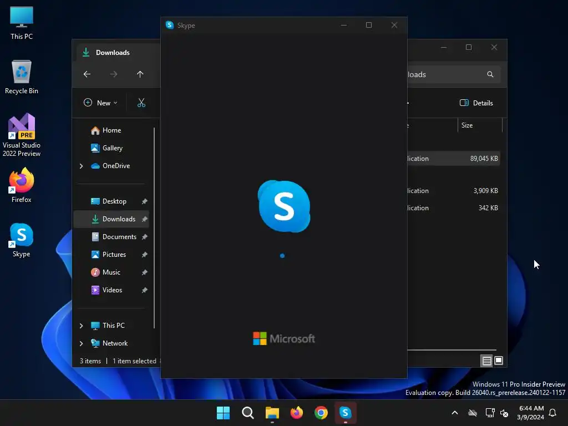Toggle the Details pane in Explorer
Screen dimensions: 568x426
coord(476,103)
